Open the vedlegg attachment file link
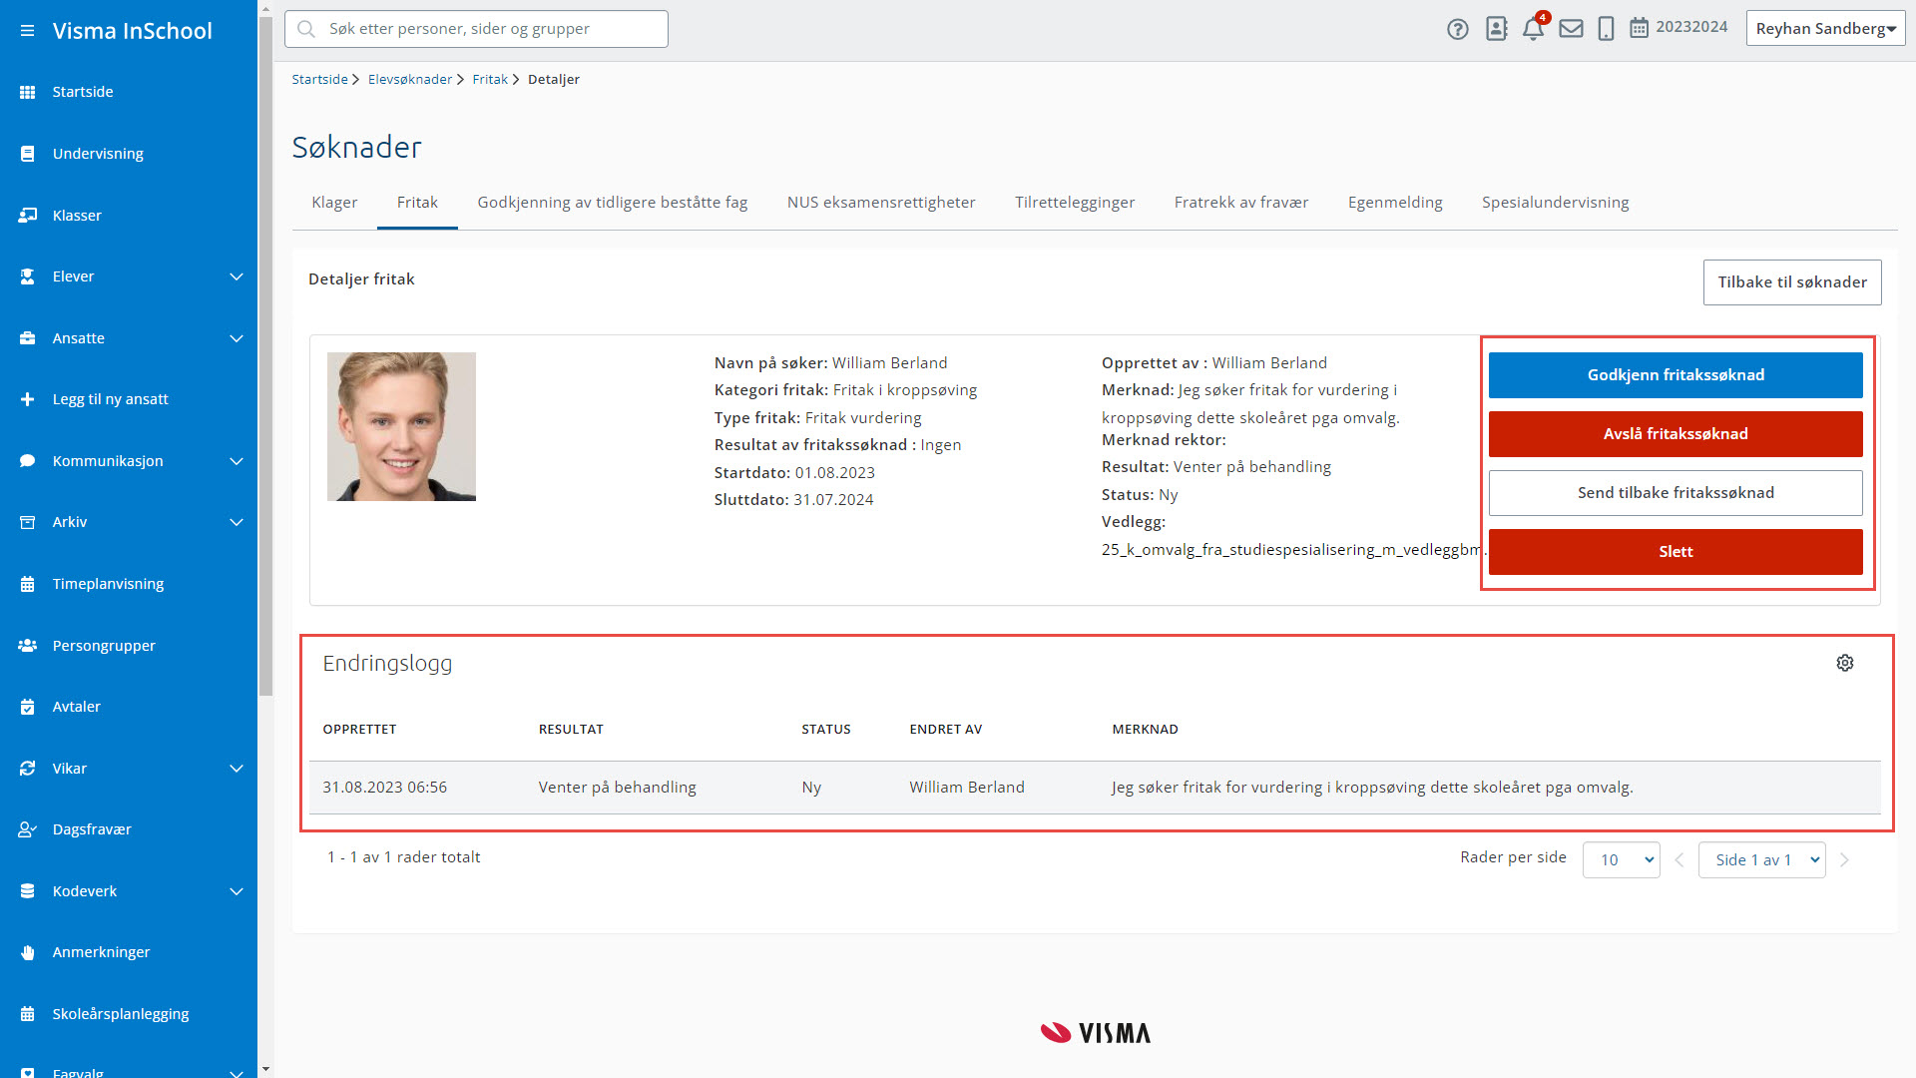1916x1078 pixels. tap(1293, 550)
